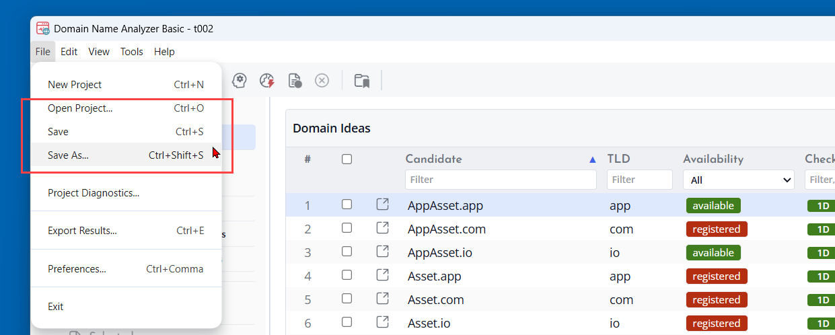
Task: Select the AppAsset.app candidate cell
Action: click(x=445, y=205)
